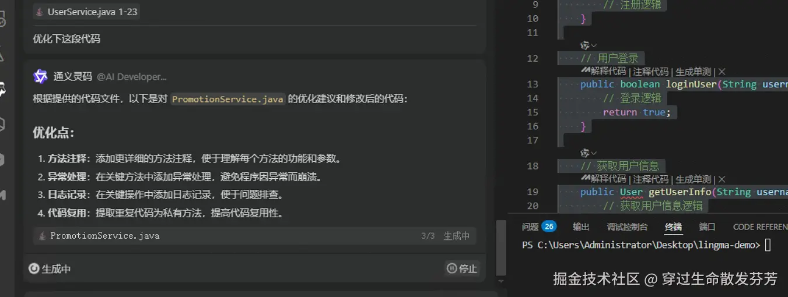
Task: Expand Lingma dropdown chevron above 用户登录 comment
Action: pos(594,45)
